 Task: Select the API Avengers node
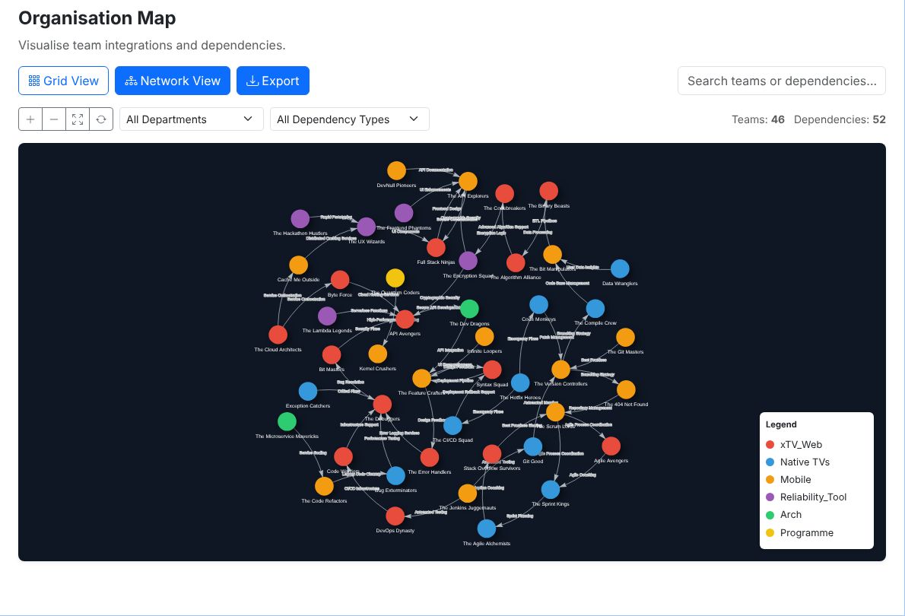click(405, 319)
